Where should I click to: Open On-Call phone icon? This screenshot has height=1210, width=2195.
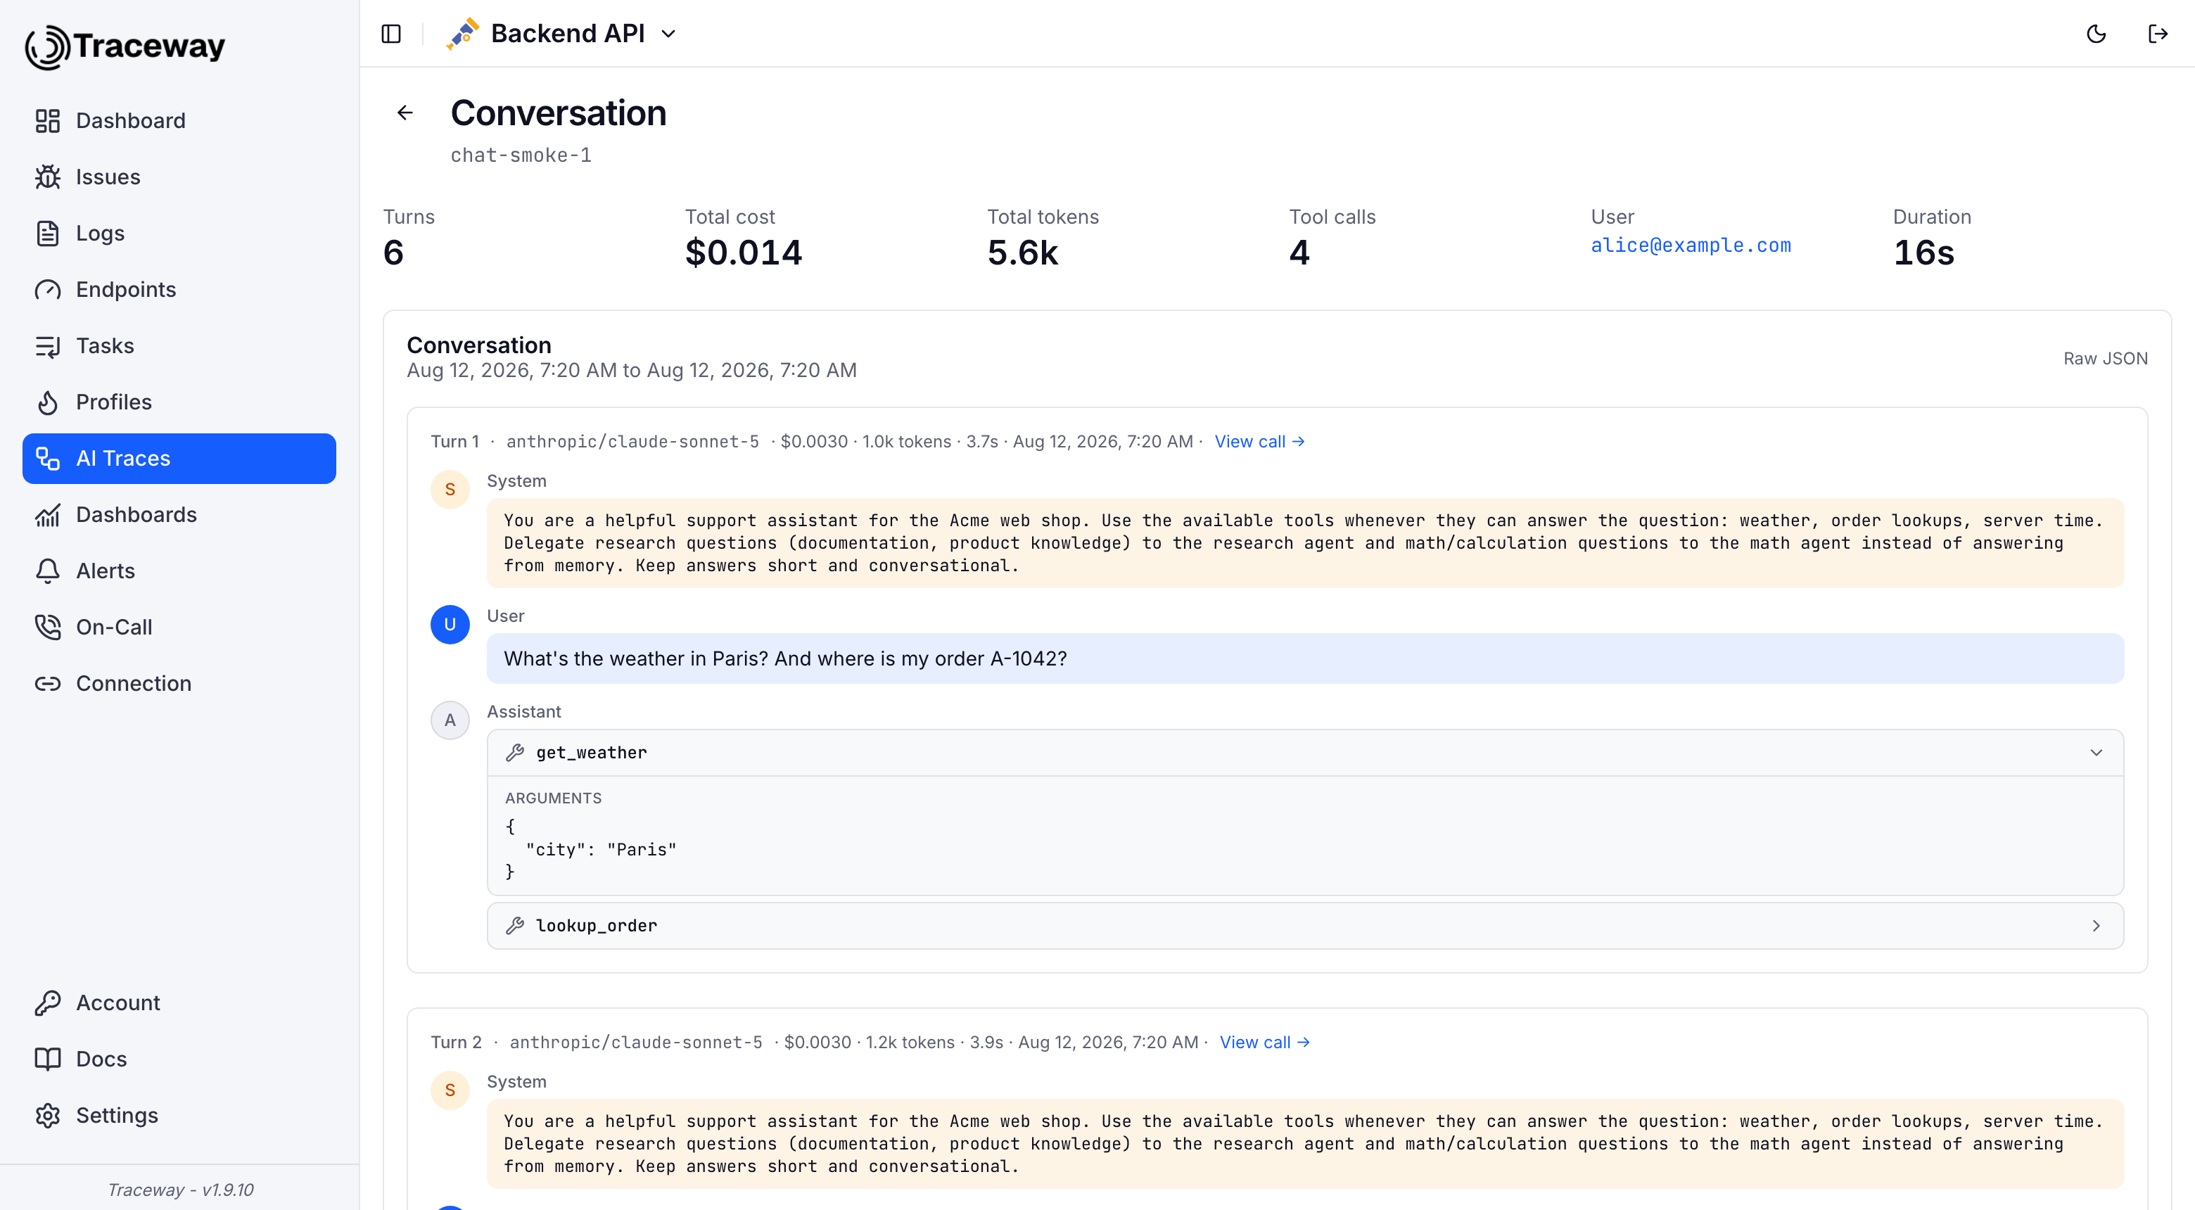pos(48,627)
